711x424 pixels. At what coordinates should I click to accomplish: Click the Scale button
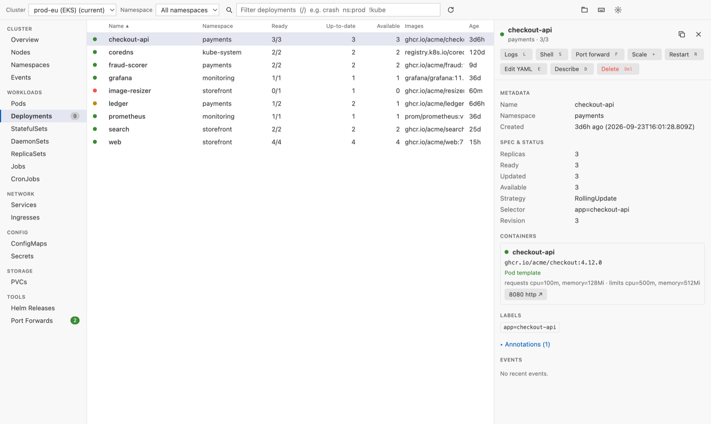(x=644, y=55)
